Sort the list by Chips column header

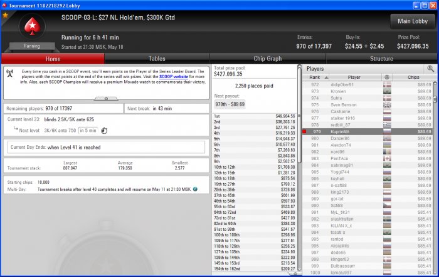coord(413,77)
